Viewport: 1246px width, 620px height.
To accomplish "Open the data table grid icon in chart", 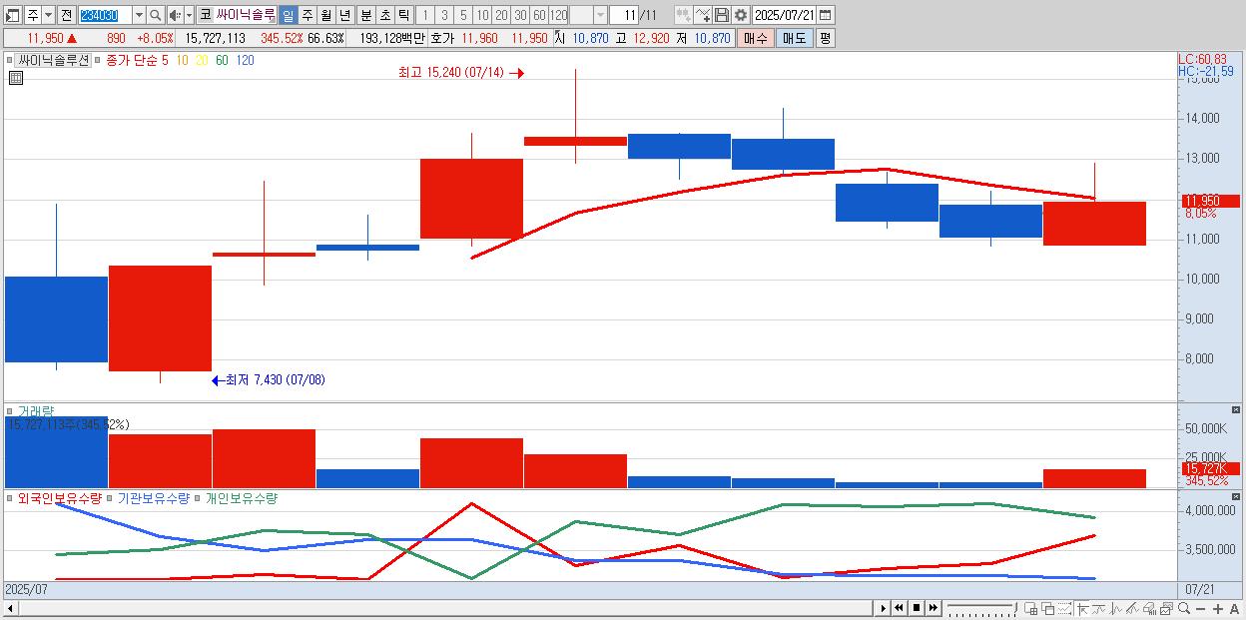I will click(x=15, y=78).
